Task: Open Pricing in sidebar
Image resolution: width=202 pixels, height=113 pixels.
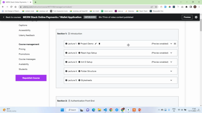Action: tap(22, 49)
